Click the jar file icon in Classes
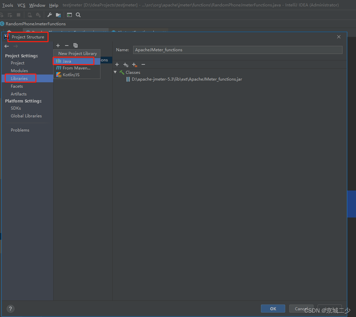This screenshot has width=356, height=317. tap(128, 79)
